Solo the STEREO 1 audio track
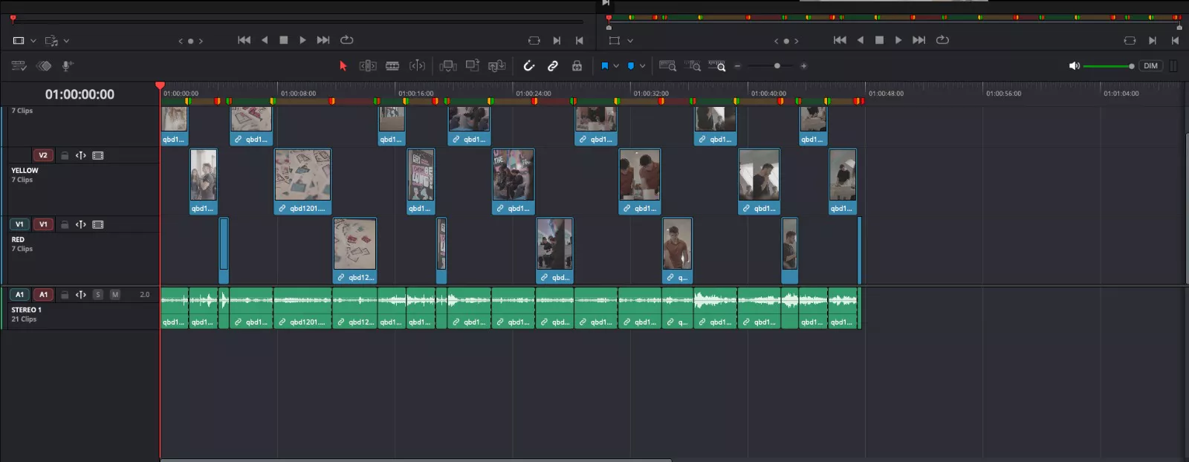 (x=98, y=295)
